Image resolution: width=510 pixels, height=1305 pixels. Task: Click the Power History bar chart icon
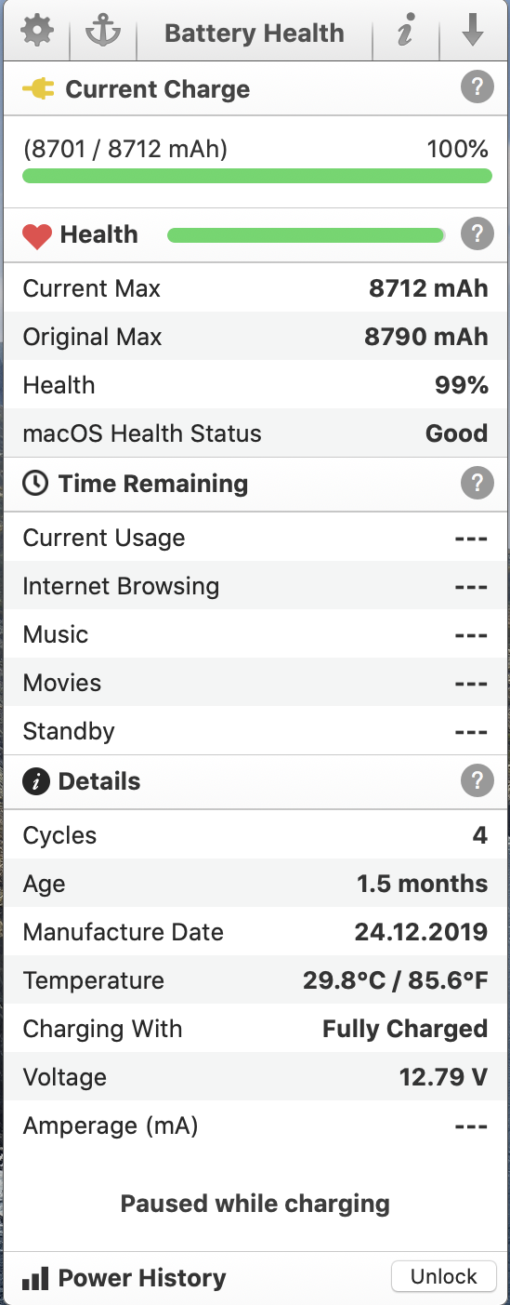[35, 1279]
